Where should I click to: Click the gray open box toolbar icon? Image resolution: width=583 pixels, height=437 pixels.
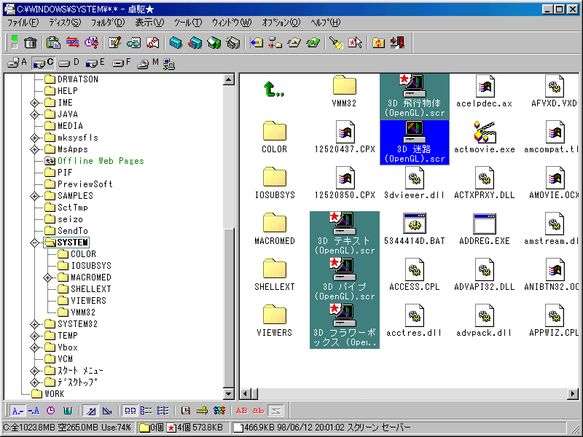[232, 43]
